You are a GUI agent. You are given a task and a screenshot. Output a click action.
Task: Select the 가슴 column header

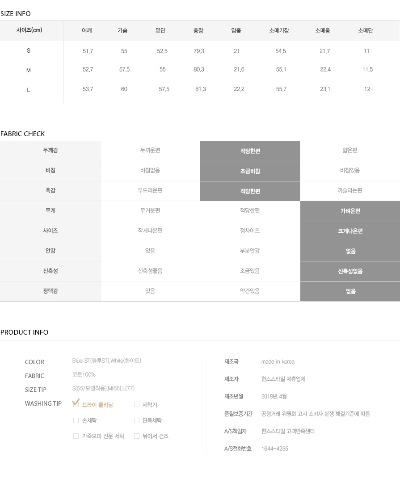tap(122, 30)
